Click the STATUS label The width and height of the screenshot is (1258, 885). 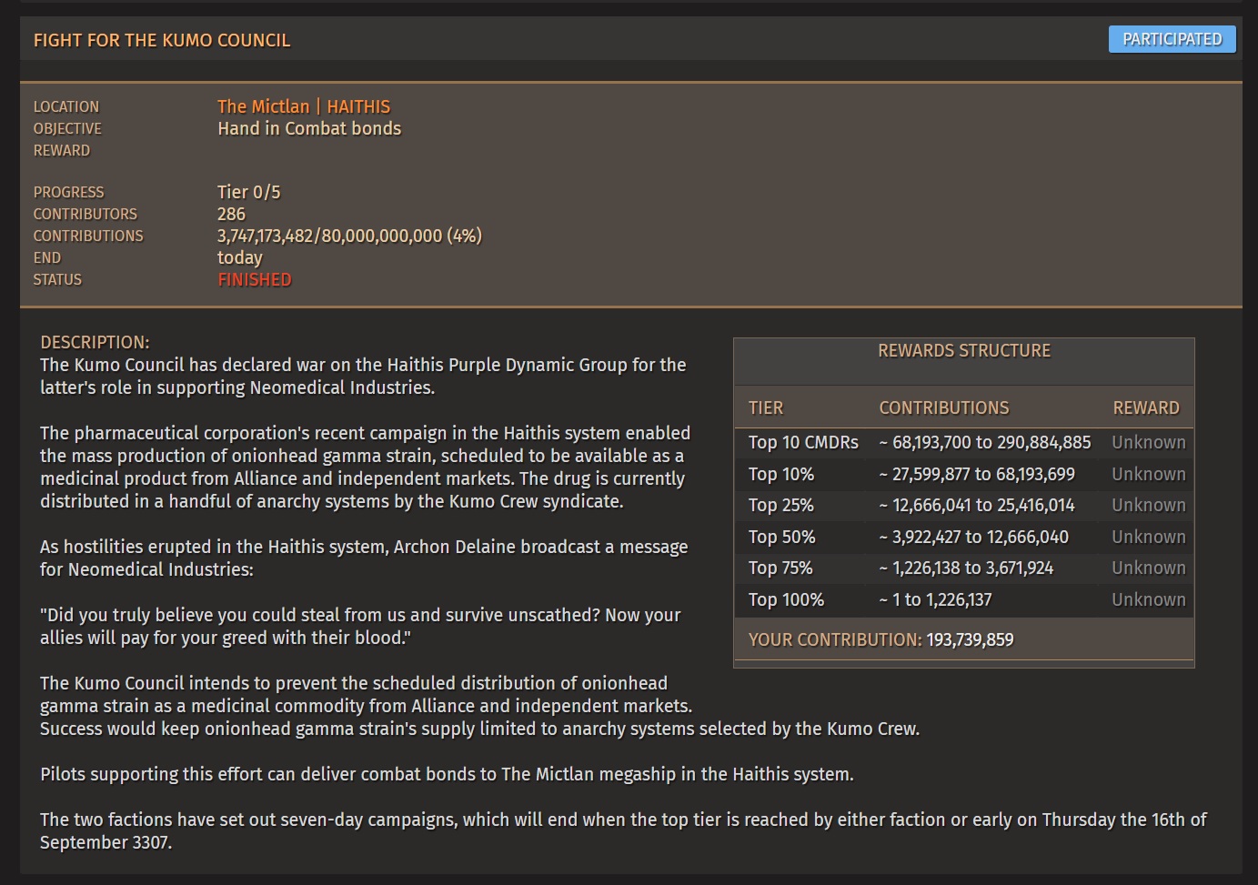tap(57, 279)
